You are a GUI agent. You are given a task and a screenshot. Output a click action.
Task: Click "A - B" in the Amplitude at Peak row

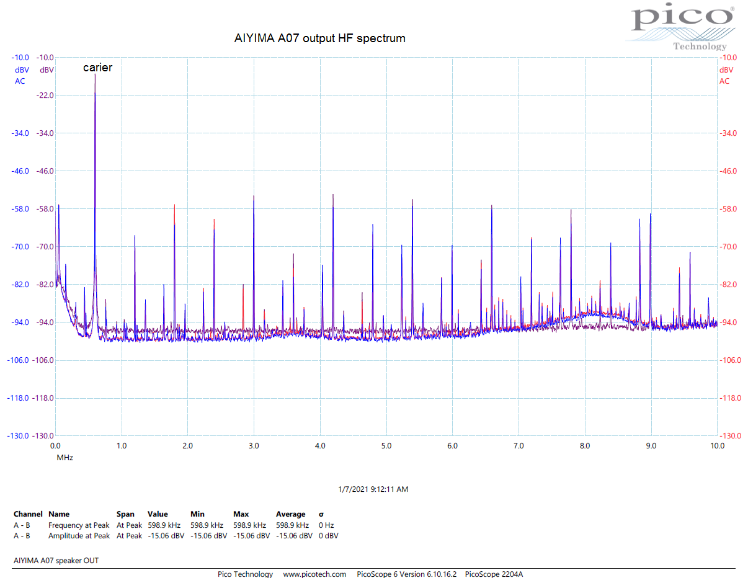(x=22, y=536)
